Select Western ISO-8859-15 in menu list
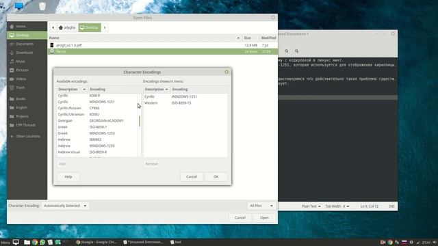Viewport: 438px width, 246px height. pyautogui.click(x=185, y=103)
